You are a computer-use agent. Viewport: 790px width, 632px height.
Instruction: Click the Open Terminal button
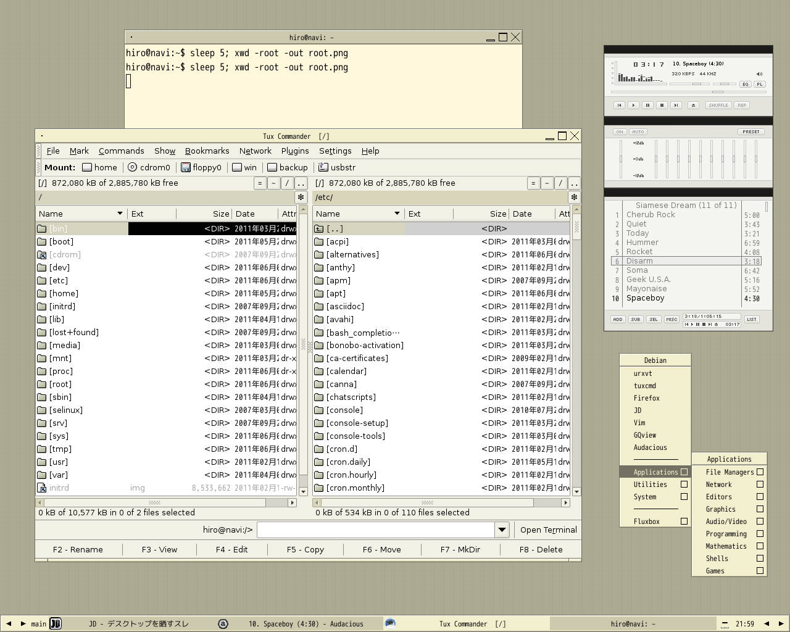pyautogui.click(x=548, y=530)
